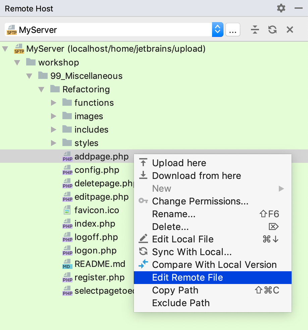Choose Rename... in context menu

coord(213,214)
